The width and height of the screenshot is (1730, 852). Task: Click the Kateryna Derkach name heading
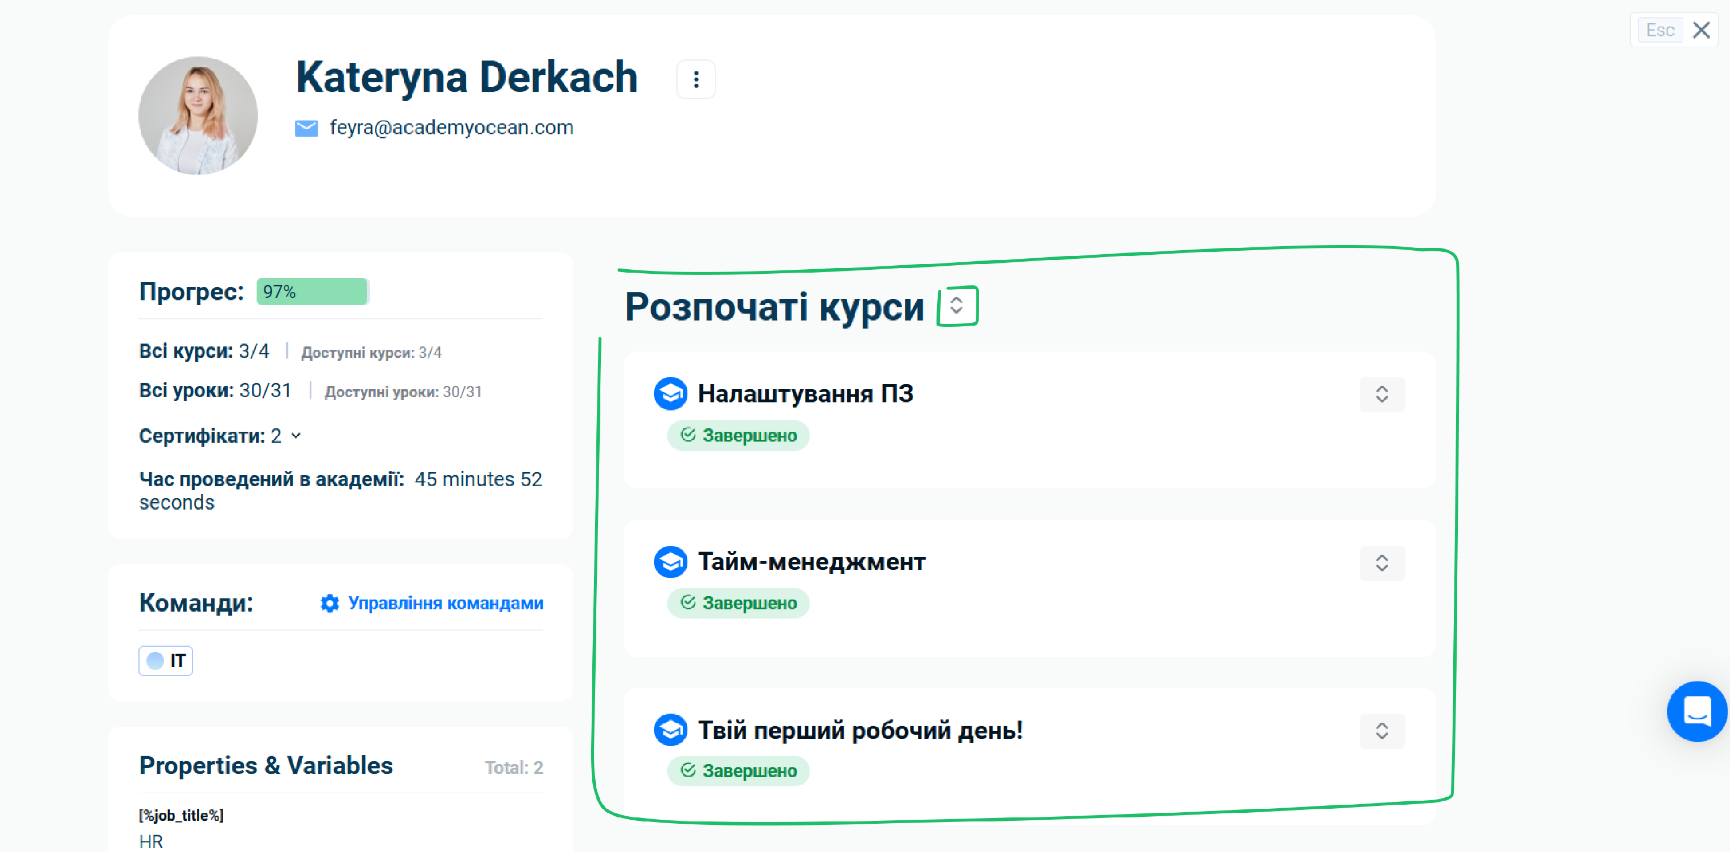pyautogui.click(x=467, y=77)
